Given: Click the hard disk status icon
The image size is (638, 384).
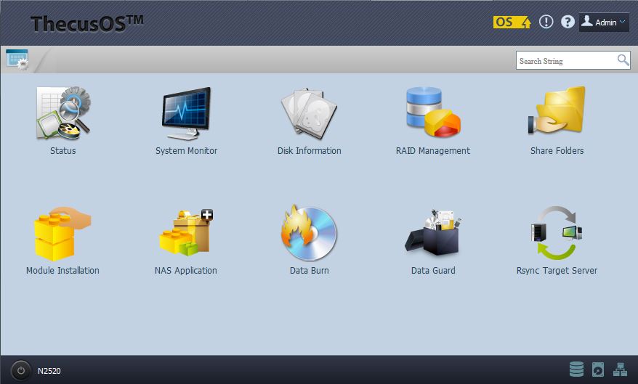Looking at the screenshot, I should (x=598, y=369).
